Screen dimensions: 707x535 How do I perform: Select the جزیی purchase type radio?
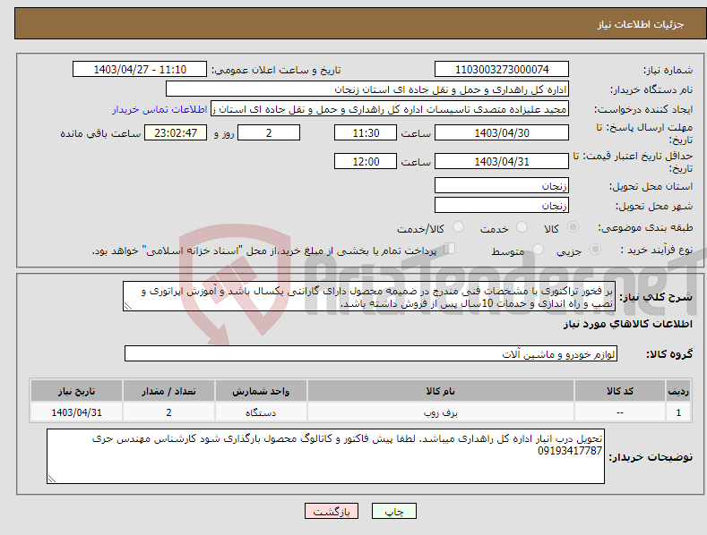pyautogui.click(x=595, y=249)
